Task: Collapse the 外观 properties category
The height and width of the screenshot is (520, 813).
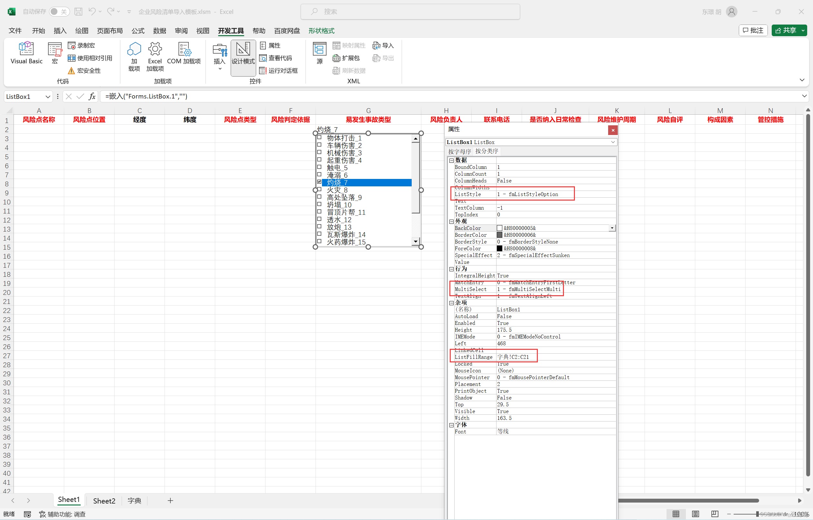Action: coord(451,222)
